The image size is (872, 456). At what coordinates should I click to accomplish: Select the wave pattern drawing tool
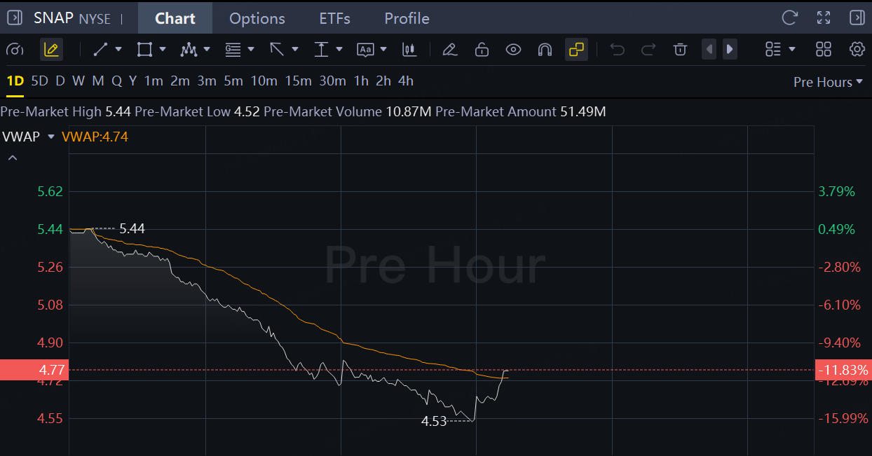tap(188, 49)
